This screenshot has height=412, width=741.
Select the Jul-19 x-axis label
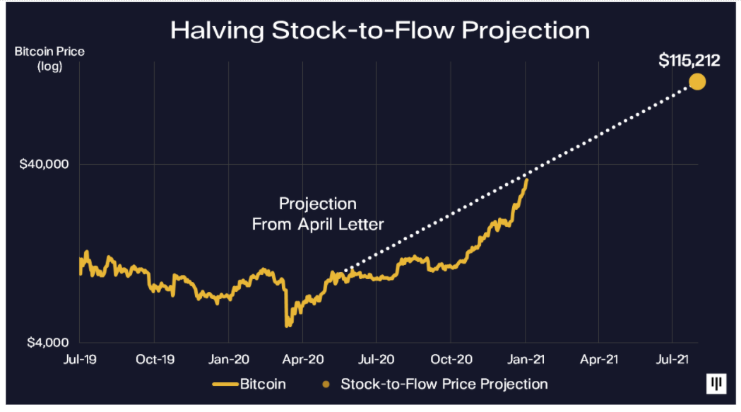click(x=80, y=359)
